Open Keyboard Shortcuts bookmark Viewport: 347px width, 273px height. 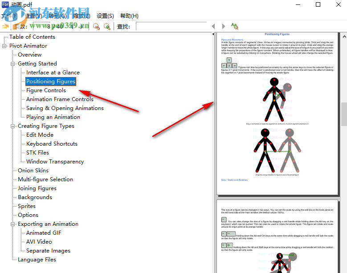[52, 144]
